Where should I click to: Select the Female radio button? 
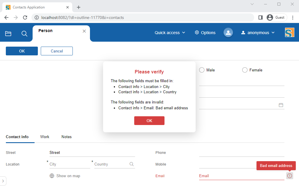tap(245, 70)
